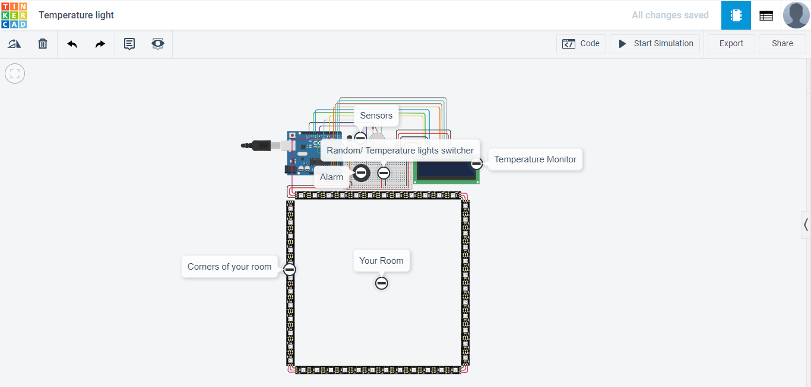This screenshot has width=811, height=387.
Task: Select the Notes annotation tool
Action: point(129,43)
